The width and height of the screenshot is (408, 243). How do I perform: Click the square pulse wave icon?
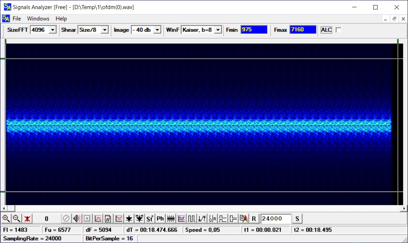tap(192, 218)
